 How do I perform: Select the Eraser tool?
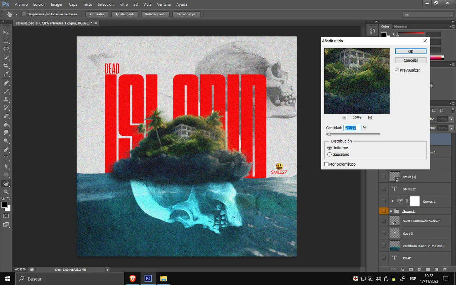6,116
